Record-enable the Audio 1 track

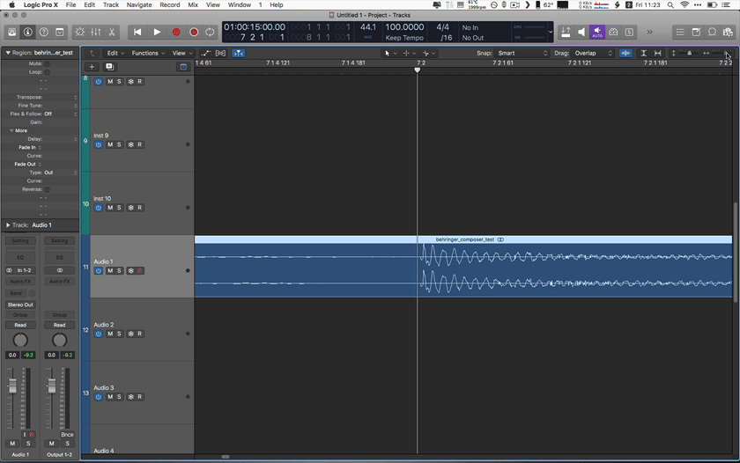(x=140, y=270)
